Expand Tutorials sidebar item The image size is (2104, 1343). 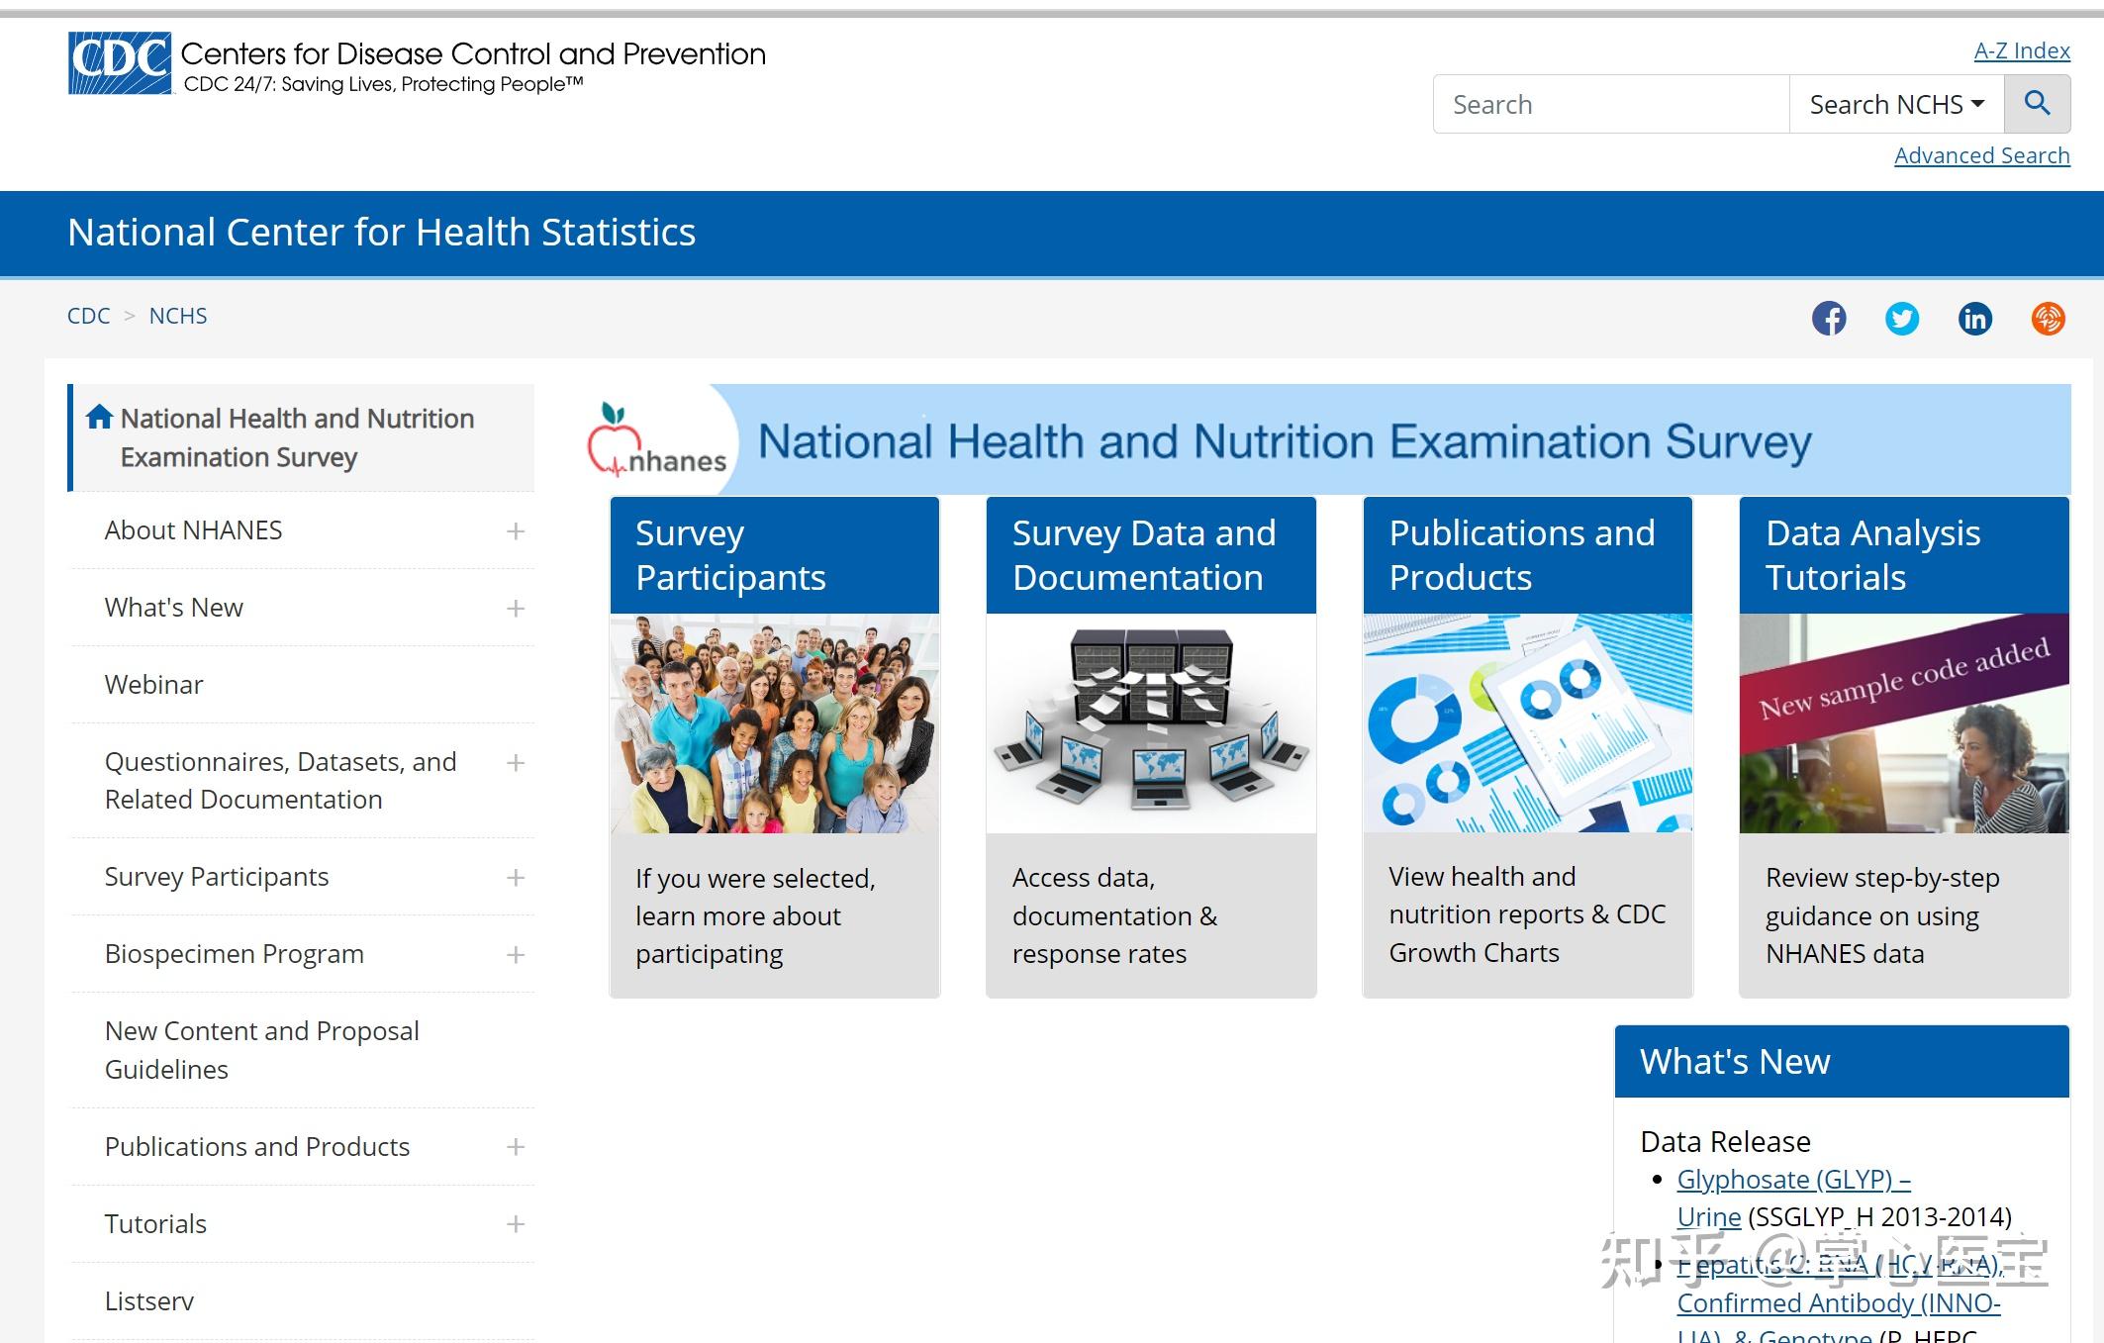click(515, 1224)
